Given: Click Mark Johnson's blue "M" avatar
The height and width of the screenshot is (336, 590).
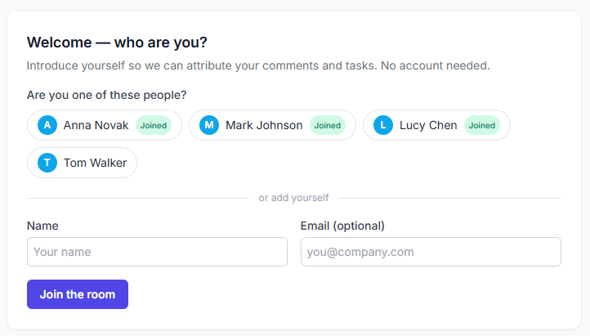Looking at the screenshot, I should point(209,125).
